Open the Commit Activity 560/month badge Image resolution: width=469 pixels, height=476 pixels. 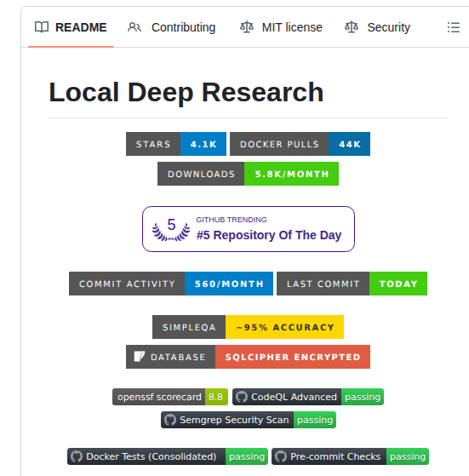[x=171, y=284]
